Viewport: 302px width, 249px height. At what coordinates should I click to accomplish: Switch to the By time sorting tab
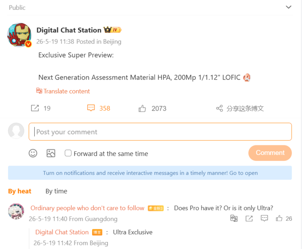56,191
